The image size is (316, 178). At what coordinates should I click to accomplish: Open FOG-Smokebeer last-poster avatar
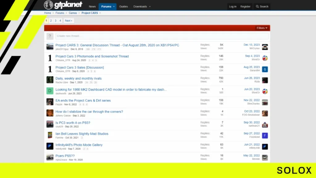[265, 113]
